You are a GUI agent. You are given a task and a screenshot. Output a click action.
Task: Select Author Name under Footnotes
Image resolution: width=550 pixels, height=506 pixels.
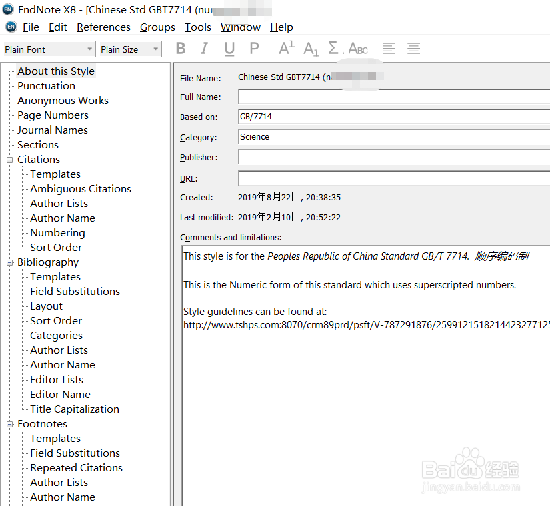pos(63,497)
